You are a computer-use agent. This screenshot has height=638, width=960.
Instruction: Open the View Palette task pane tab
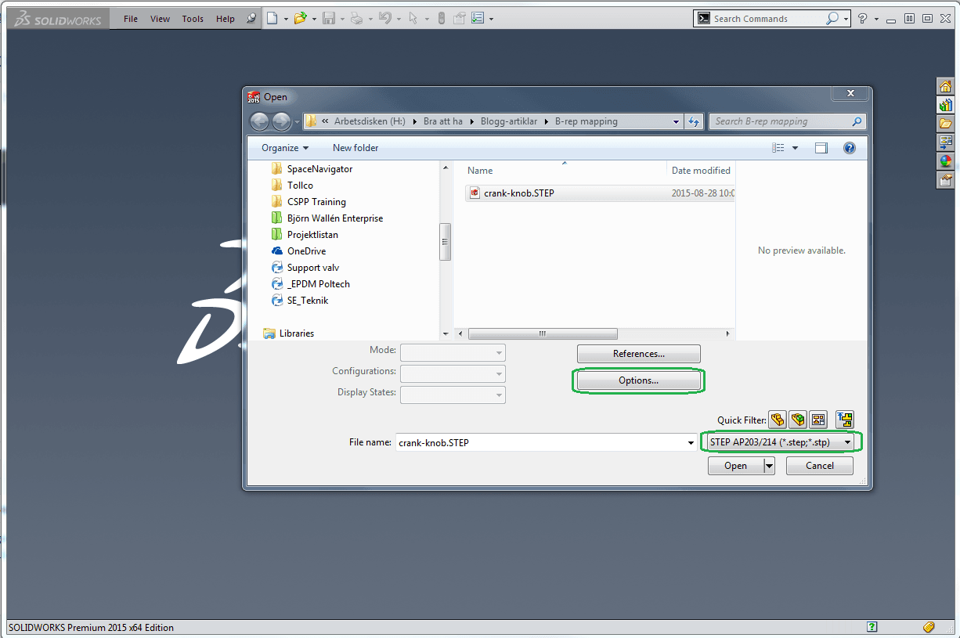946,142
